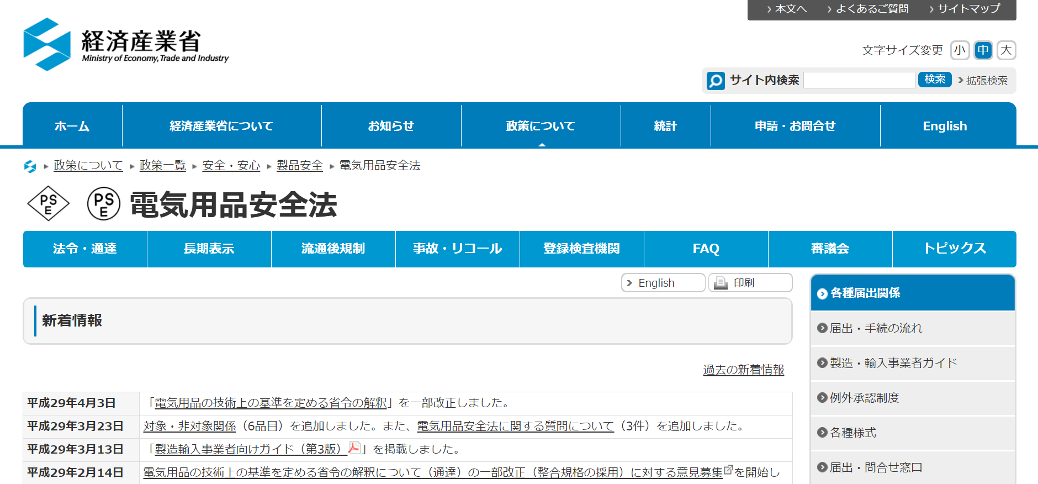The height and width of the screenshot is (484, 1038).
Task: Set text size to large (大)
Action: [x=1006, y=50]
